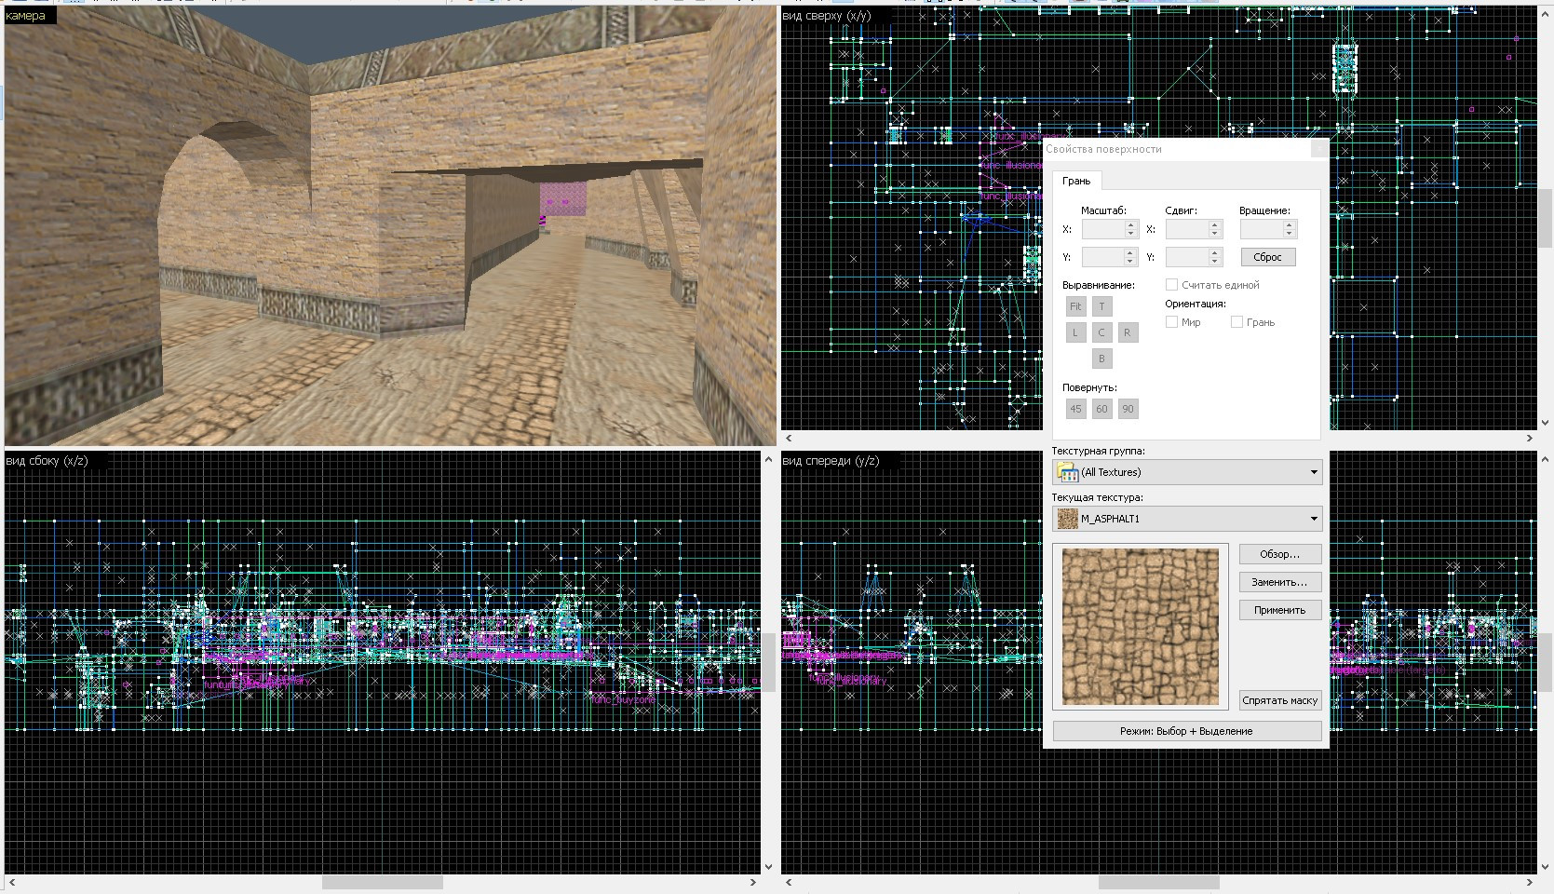Click the M_ASPHALT1 texture swatch icon
This screenshot has height=894, width=1554.
[x=1066, y=519]
